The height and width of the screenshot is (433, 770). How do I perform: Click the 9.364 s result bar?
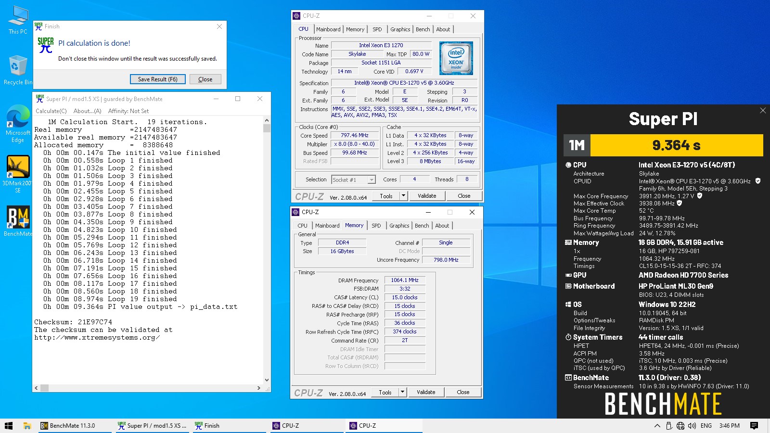coord(677,145)
